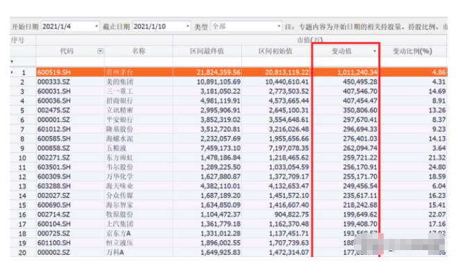Screen dimensions: 458x273
Task: Sort by the 名称 column header
Action: [x=138, y=51]
